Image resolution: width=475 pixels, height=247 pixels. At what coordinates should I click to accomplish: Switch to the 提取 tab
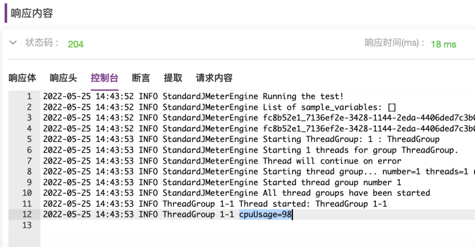coord(173,78)
